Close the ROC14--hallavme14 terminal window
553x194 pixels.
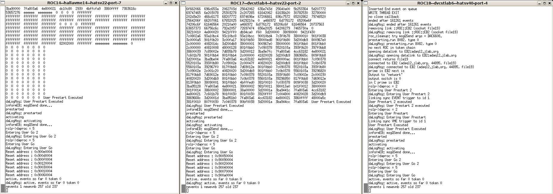click(176, 3)
